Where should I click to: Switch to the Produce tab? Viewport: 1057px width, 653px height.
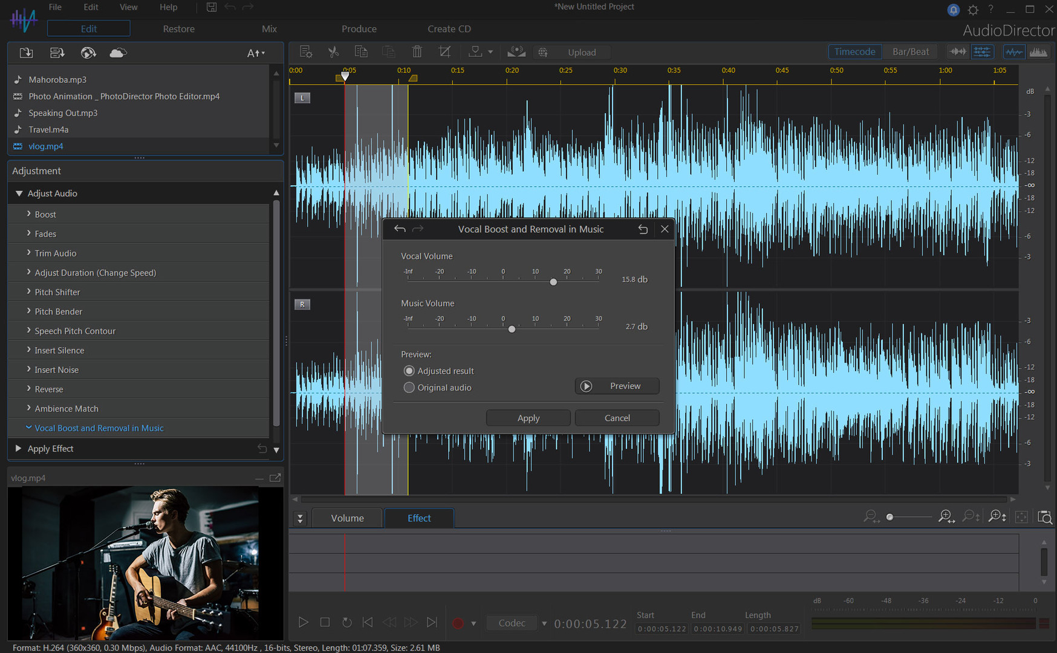point(359,28)
